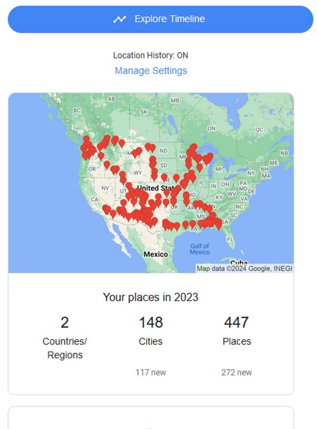Click the Location History: ON status text
Viewport: 317px width, 429px height.
151,55
